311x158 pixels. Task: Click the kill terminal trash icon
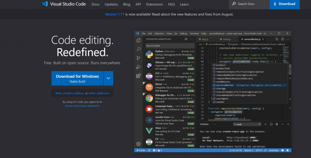(x=277, y=124)
